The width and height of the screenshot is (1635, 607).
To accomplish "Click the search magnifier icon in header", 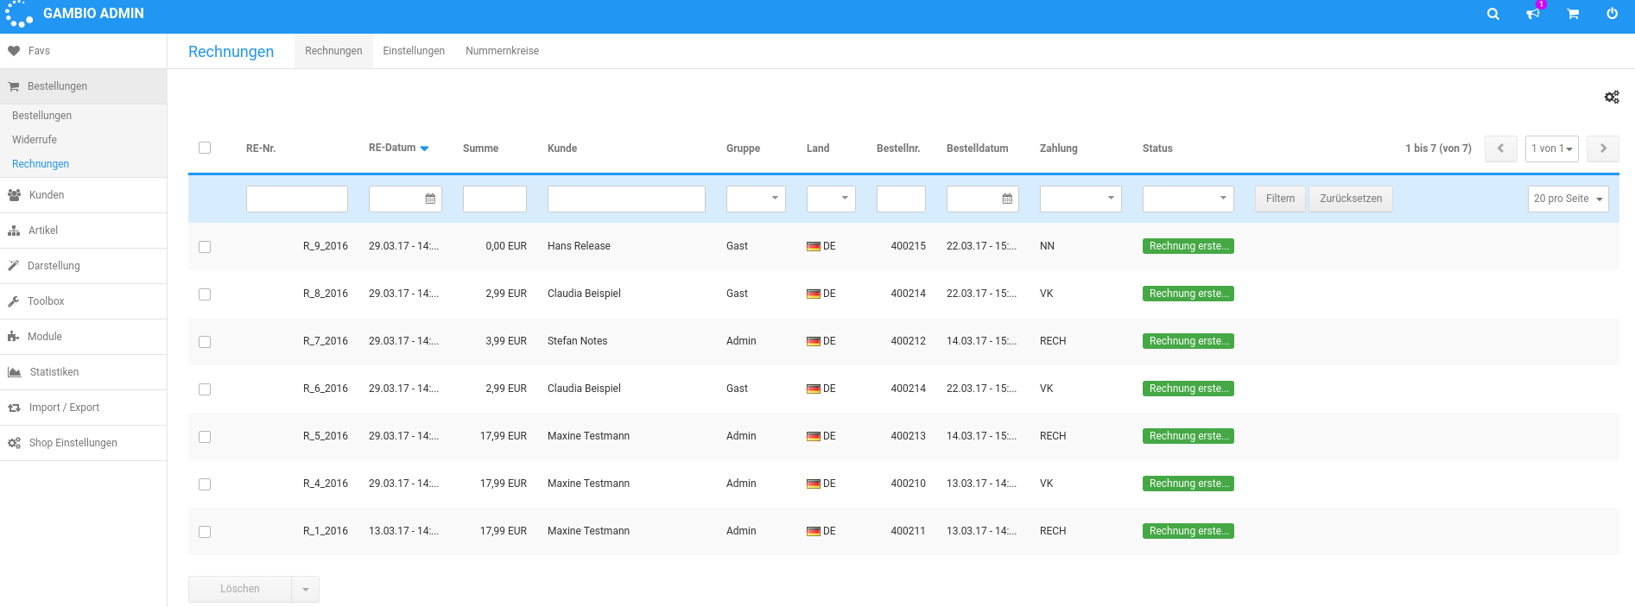I will pos(1492,14).
